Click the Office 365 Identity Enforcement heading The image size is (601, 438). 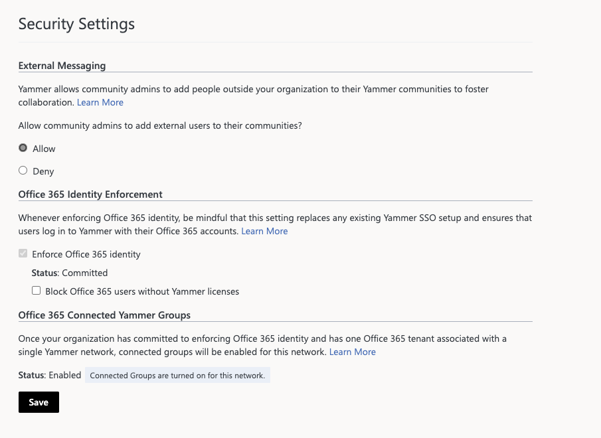(90, 194)
